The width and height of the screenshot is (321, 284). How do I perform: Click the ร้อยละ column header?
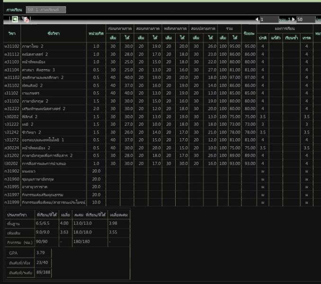tap(249, 33)
